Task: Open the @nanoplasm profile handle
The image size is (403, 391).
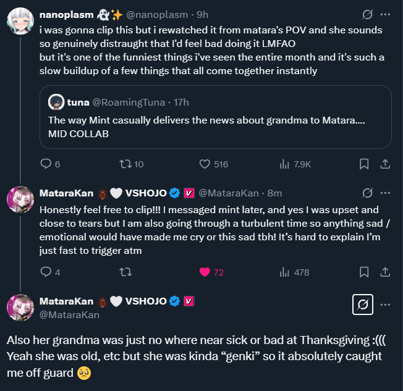Action: click(154, 14)
